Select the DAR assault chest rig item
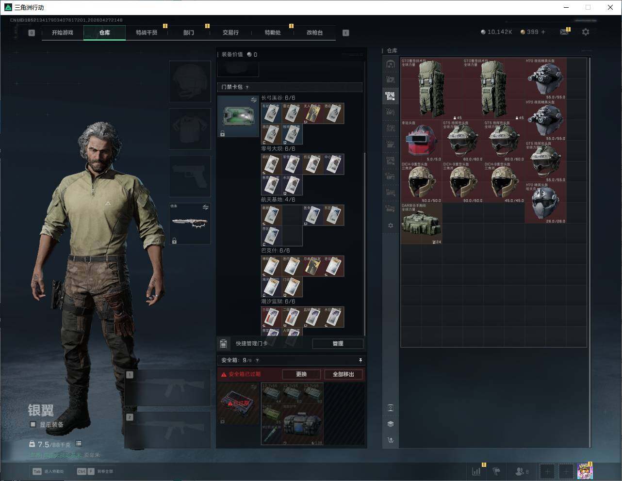Image resolution: width=622 pixels, height=481 pixels. click(x=421, y=224)
